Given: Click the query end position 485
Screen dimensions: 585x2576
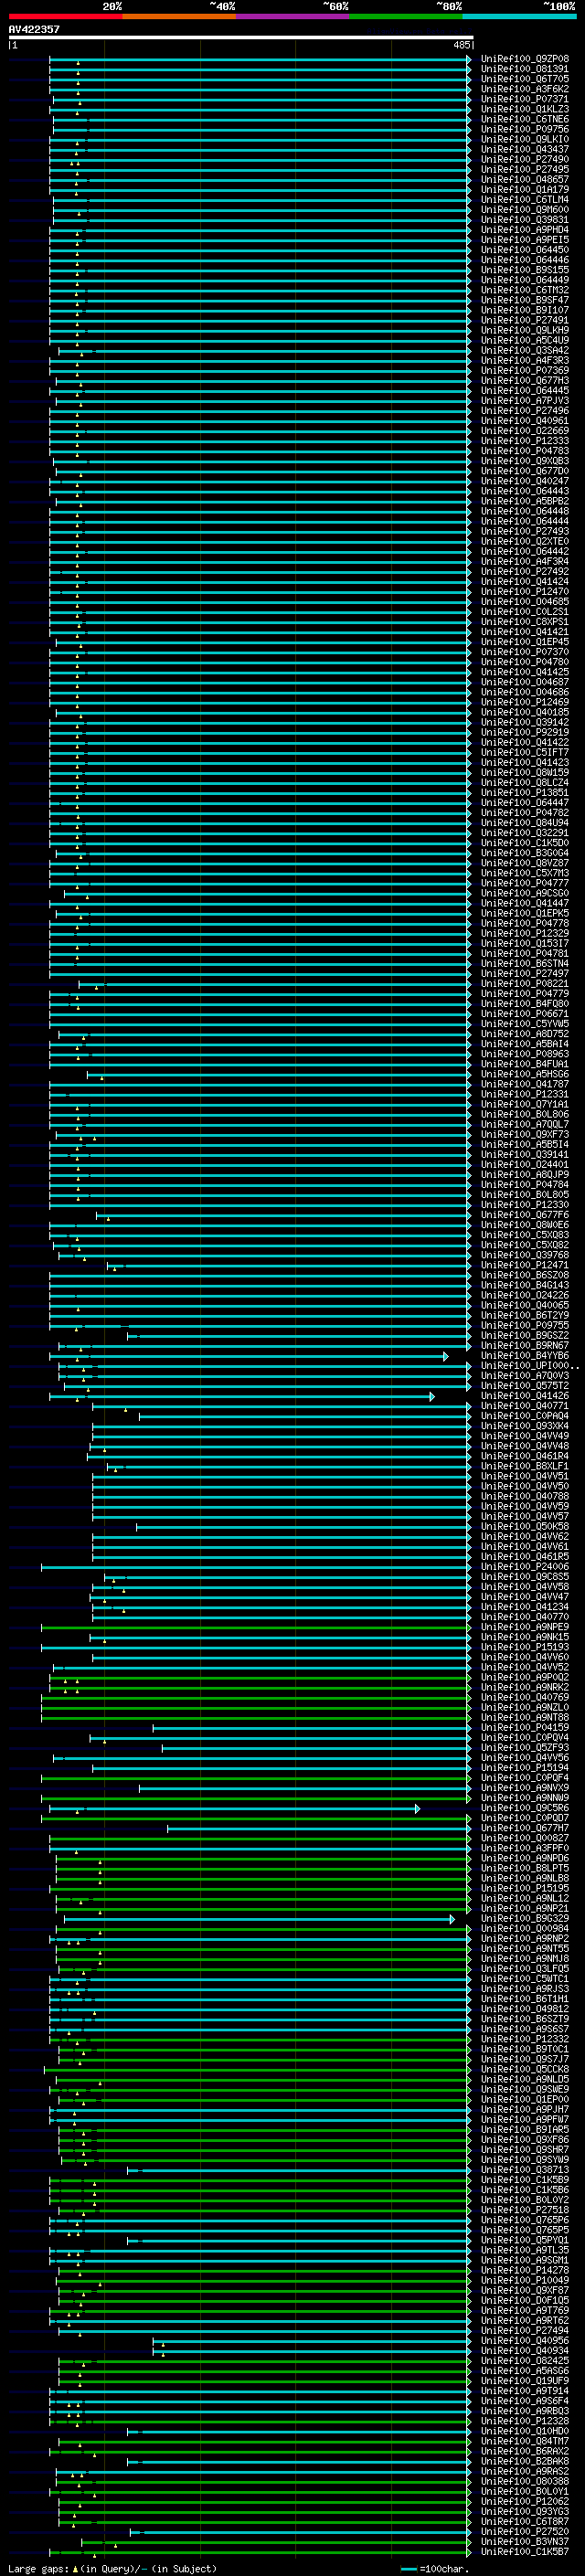Looking at the screenshot, I should tap(461, 45).
